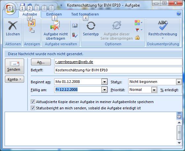The height and width of the screenshot is (151, 185).
Task: Open the help icon
Action: pyautogui.click(x=179, y=14)
